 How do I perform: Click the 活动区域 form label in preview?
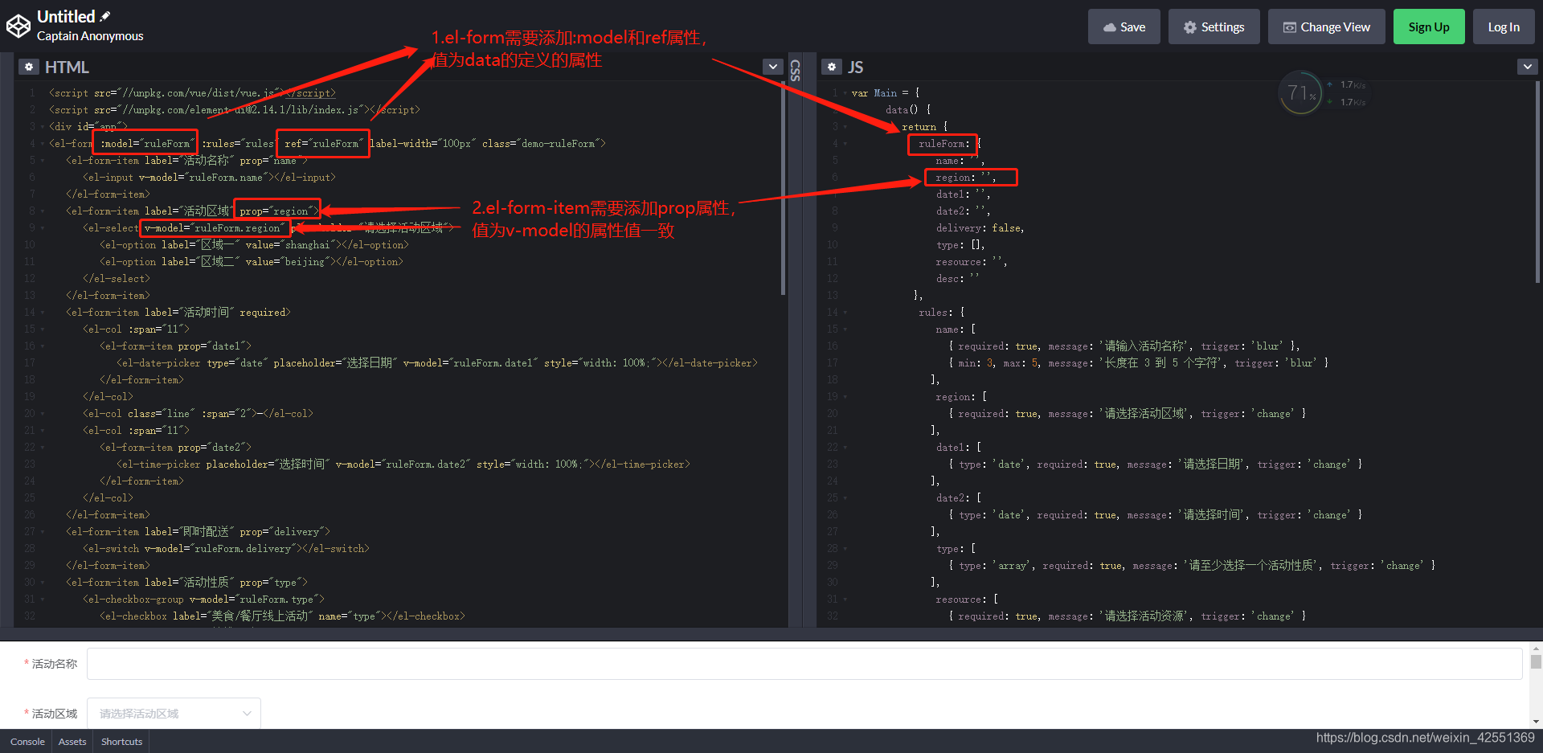point(55,714)
